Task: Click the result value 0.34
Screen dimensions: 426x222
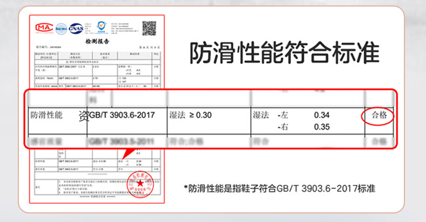Action: pyautogui.click(x=322, y=115)
